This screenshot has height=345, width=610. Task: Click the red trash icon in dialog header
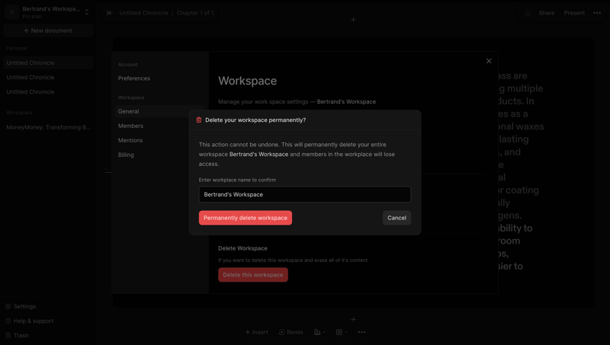199,120
